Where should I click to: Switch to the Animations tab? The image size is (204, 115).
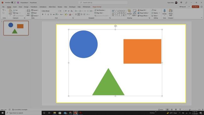[43, 7]
